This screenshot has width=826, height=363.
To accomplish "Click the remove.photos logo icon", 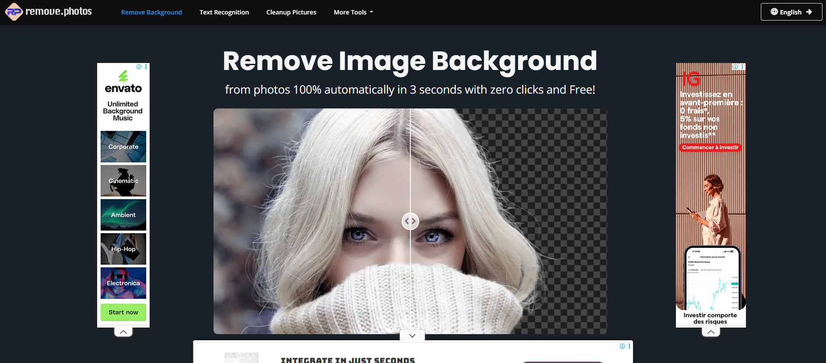I will point(14,12).
